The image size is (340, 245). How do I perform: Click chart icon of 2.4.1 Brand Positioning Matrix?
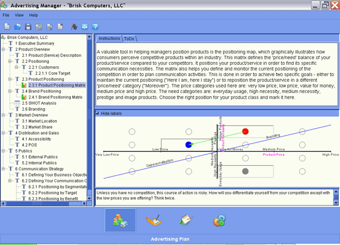tap(24, 97)
